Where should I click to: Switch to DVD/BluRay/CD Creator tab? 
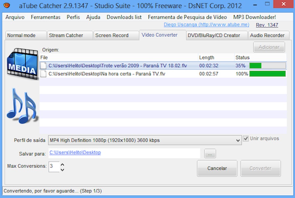(217, 36)
